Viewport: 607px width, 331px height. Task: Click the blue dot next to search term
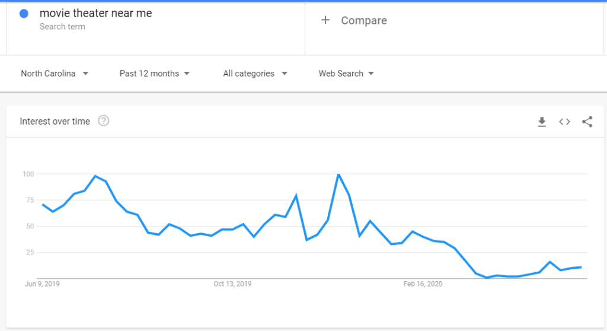point(24,14)
